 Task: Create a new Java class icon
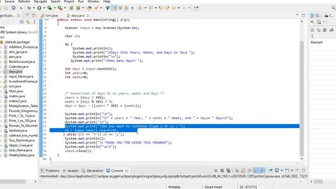78,8
